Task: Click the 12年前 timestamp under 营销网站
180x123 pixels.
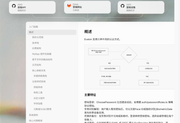Action: tap(76, 10)
